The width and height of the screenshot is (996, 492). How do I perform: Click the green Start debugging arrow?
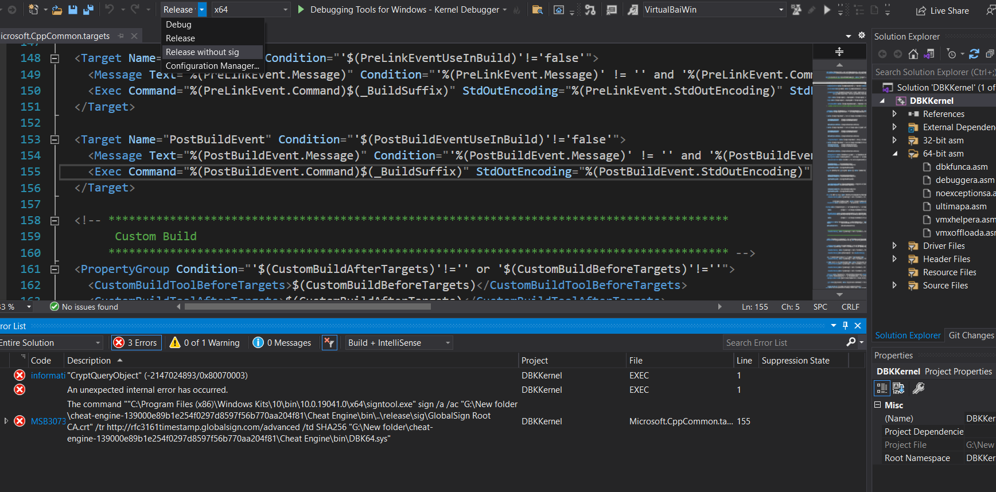click(301, 10)
